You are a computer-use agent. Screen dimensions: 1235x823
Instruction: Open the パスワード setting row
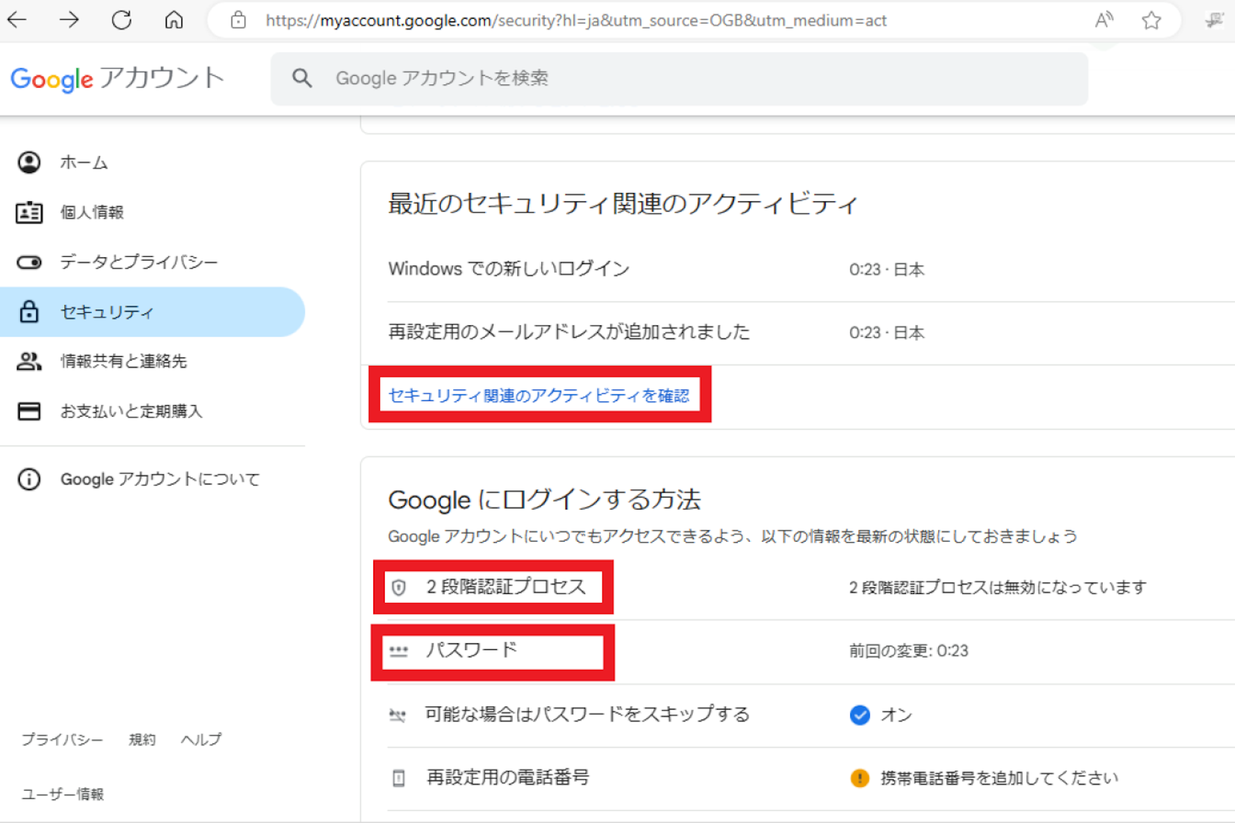(472, 650)
